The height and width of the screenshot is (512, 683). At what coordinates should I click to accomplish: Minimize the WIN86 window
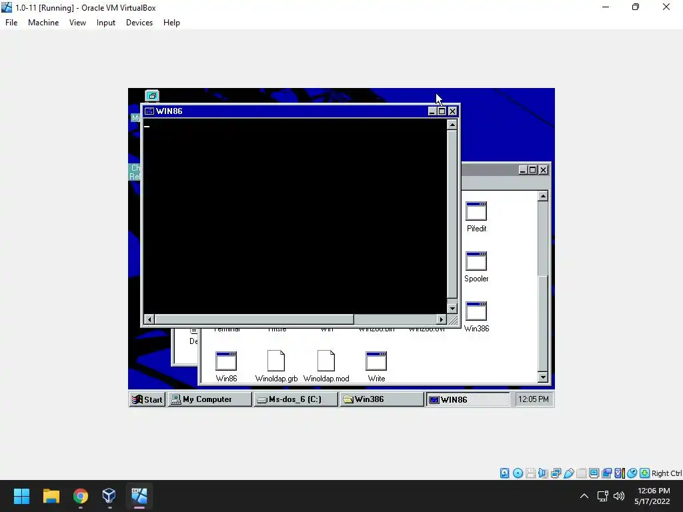click(432, 111)
